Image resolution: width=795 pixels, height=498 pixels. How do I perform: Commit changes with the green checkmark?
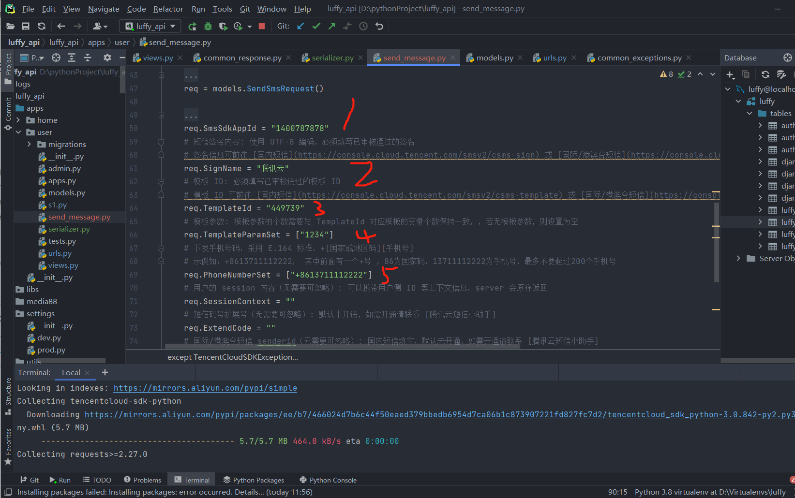point(316,26)
